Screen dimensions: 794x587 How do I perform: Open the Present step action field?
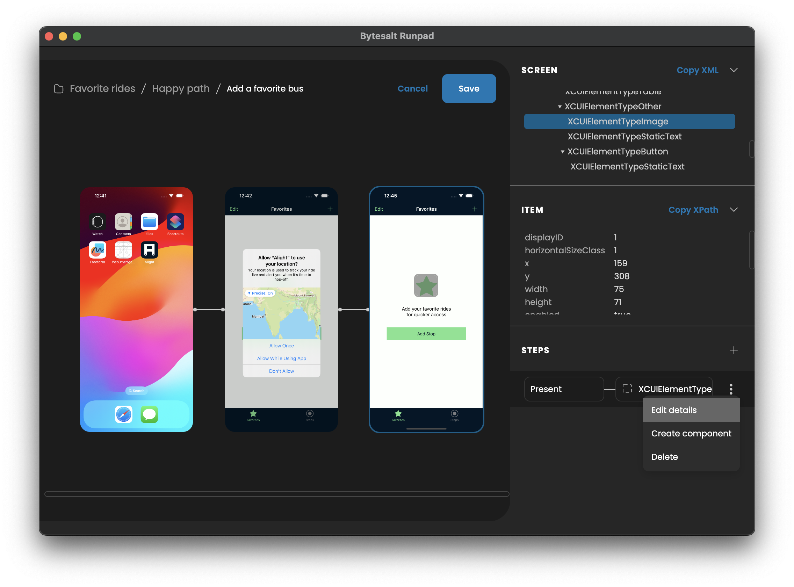(x=564, y=389)
